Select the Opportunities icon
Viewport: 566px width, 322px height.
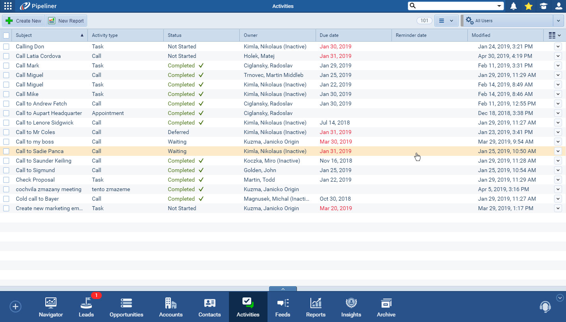click(126, 307)
